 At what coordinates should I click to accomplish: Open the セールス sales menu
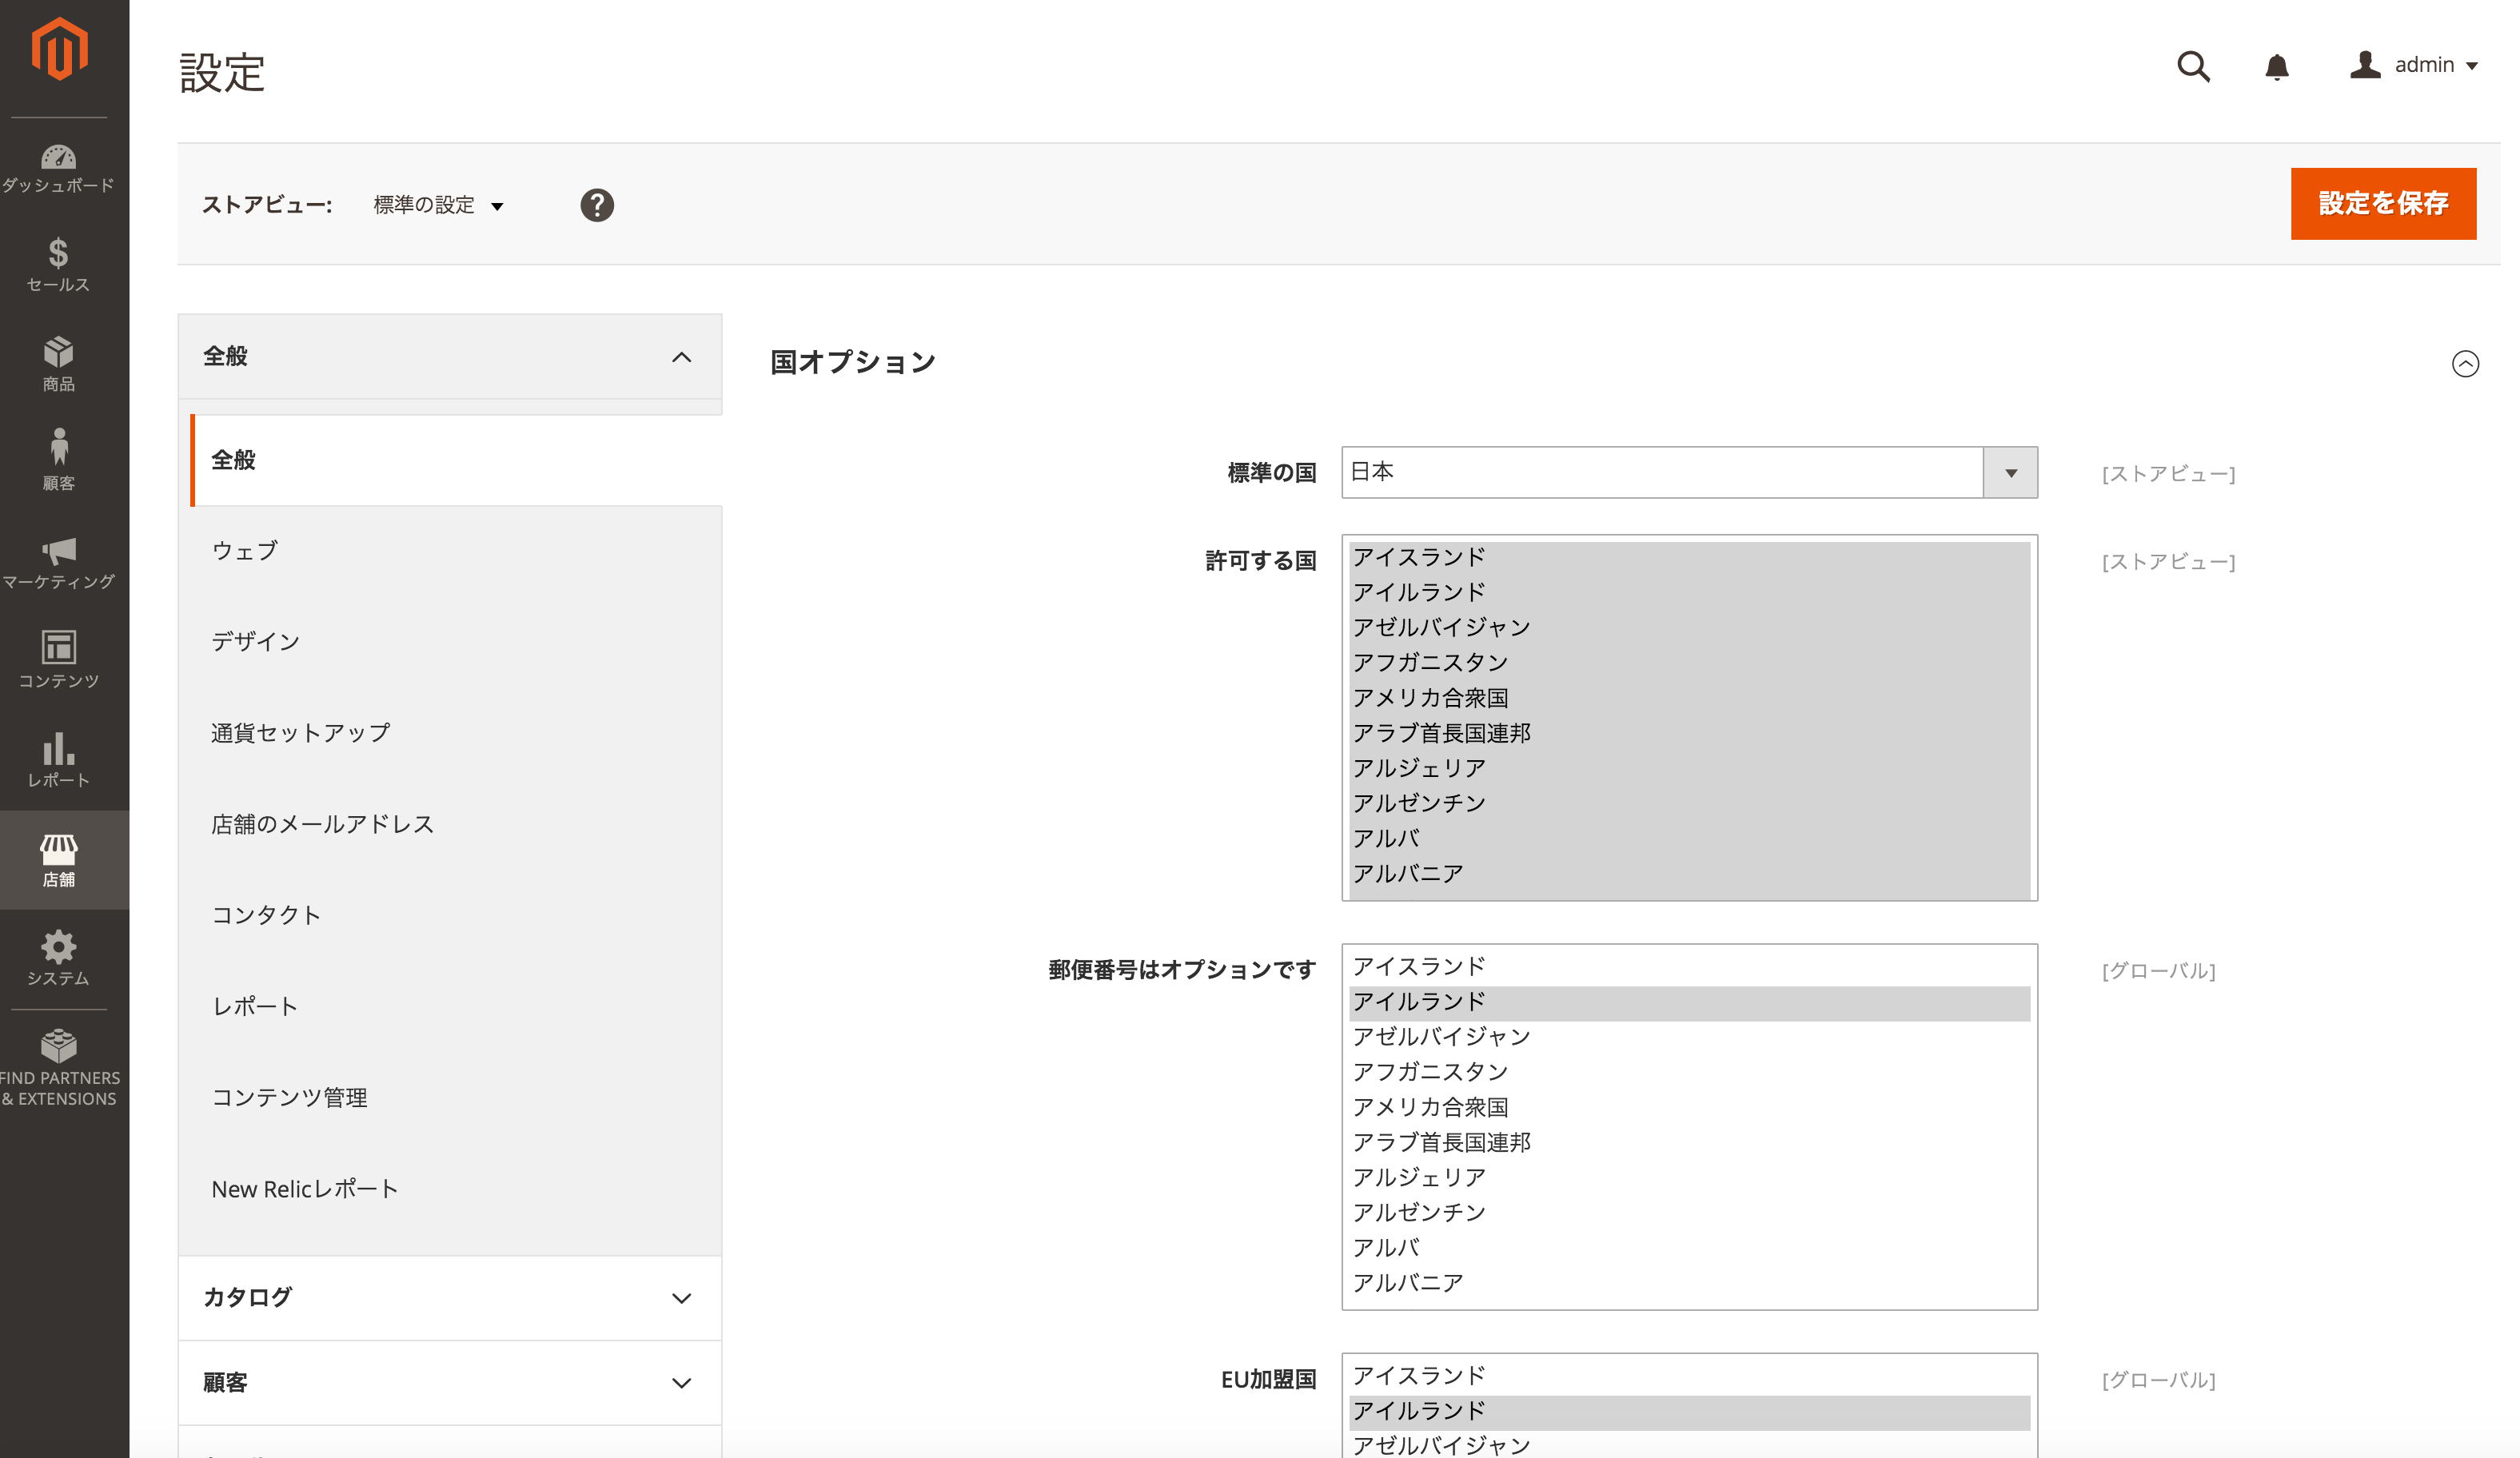pyautogui.click(x=58, y=265)
